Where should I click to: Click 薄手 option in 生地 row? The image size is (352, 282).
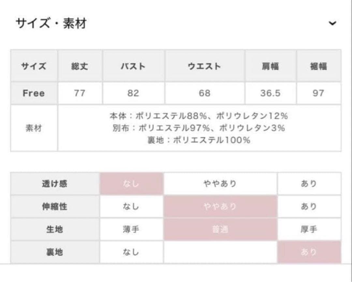click(131, 229)
